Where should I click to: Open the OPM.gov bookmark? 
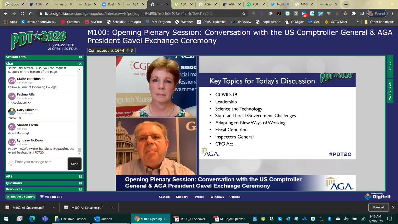(x=294, y=22)
